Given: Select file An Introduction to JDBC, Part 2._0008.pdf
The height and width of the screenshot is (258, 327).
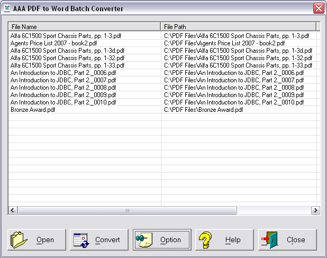Looking at the screenshot, I should (63, 88).
